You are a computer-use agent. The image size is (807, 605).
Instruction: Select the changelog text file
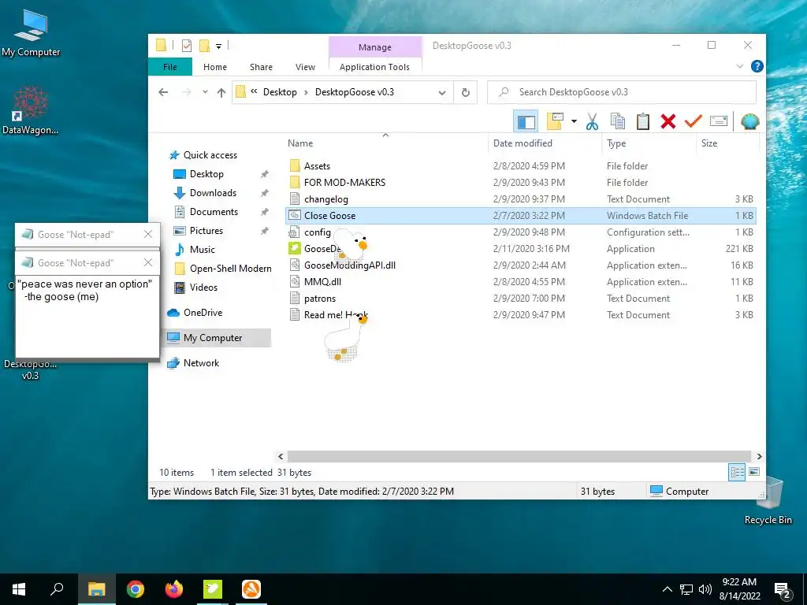pos(520,199)
